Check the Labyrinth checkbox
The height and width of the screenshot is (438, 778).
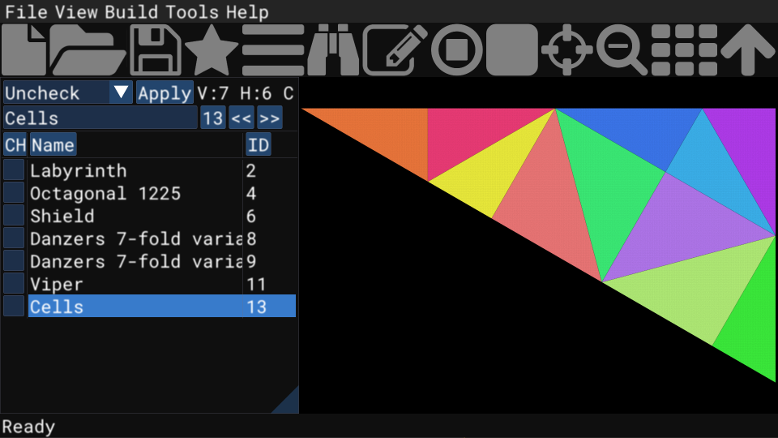click(14, 170)
